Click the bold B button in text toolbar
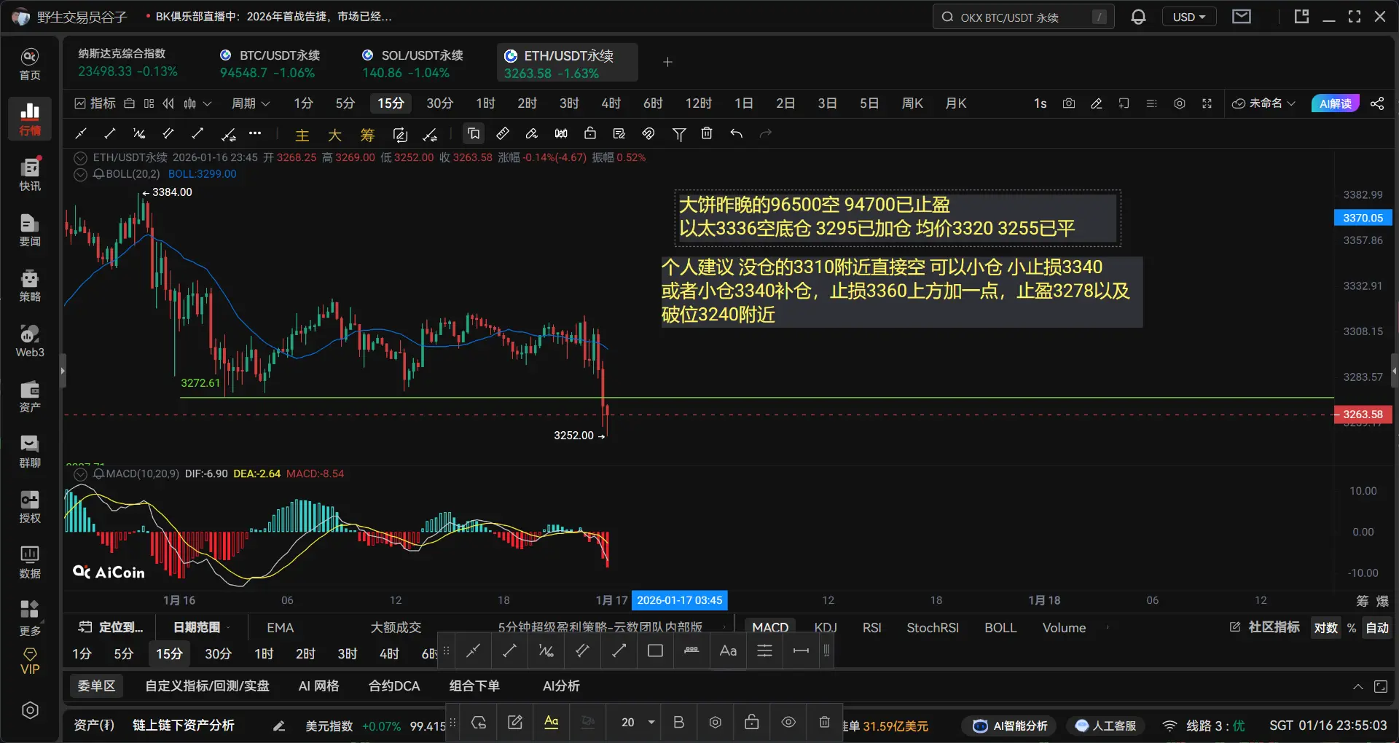 [678, 722]
